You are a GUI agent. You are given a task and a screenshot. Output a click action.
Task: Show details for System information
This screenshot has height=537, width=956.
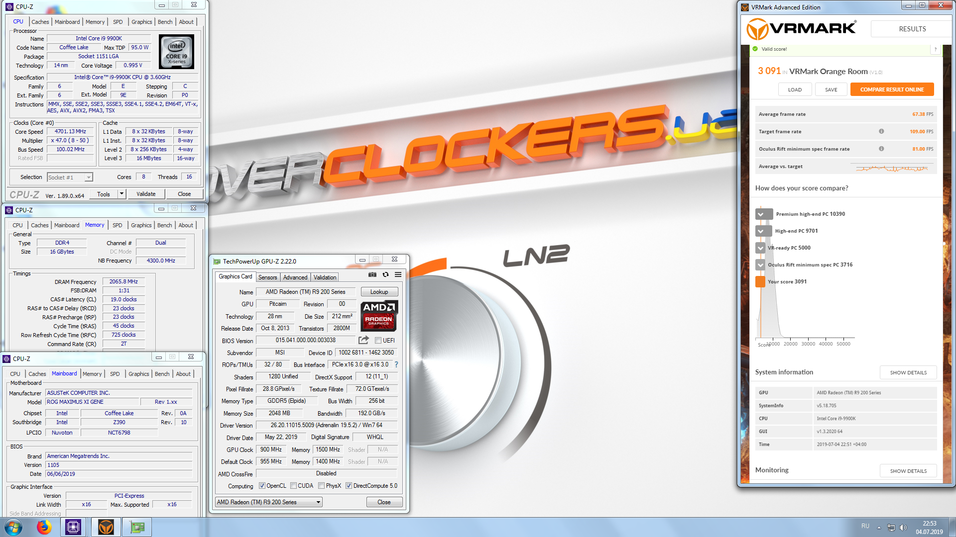tap(908, 372)
